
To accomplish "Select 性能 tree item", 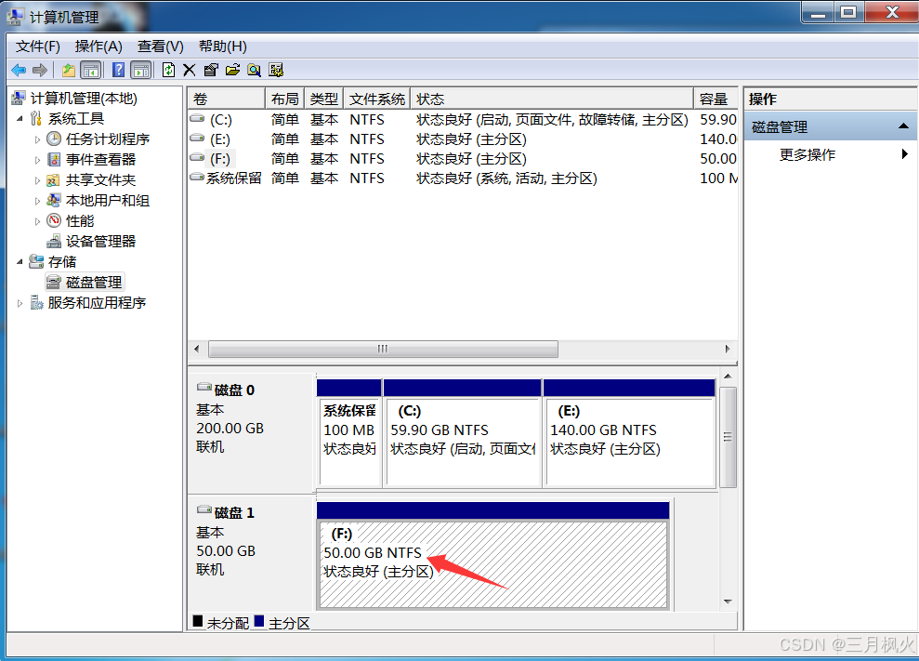I will point(80,221).
